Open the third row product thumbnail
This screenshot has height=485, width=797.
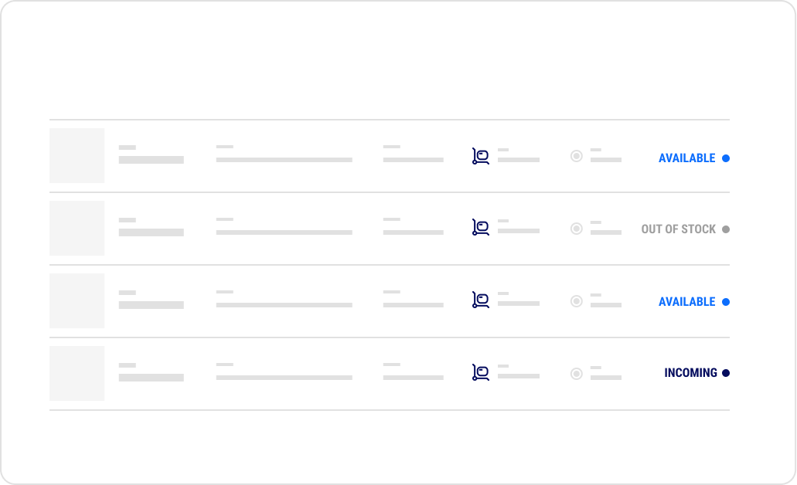pyautogui.click(x=77, y=300)
